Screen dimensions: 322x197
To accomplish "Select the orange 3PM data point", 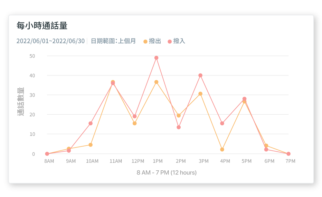I will pyautogui.click(x=200, y=94).
